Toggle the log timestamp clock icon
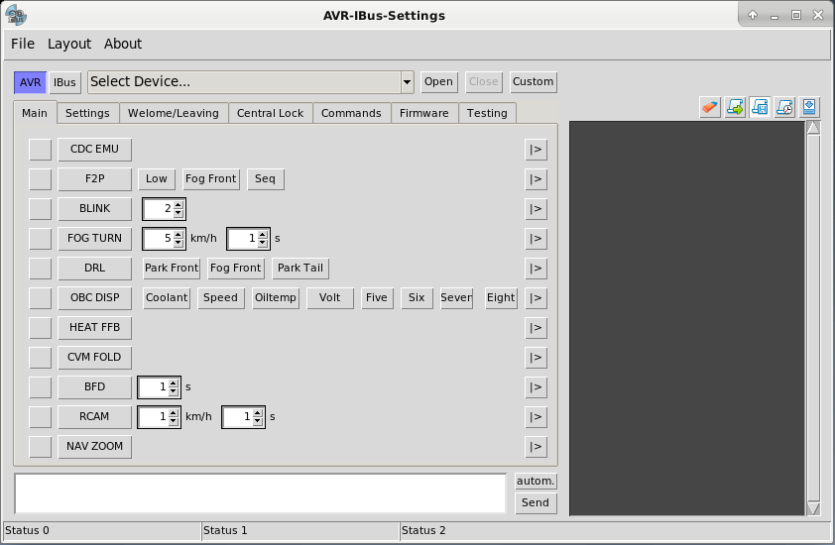 pyautogui.click(x=784, y=107)
